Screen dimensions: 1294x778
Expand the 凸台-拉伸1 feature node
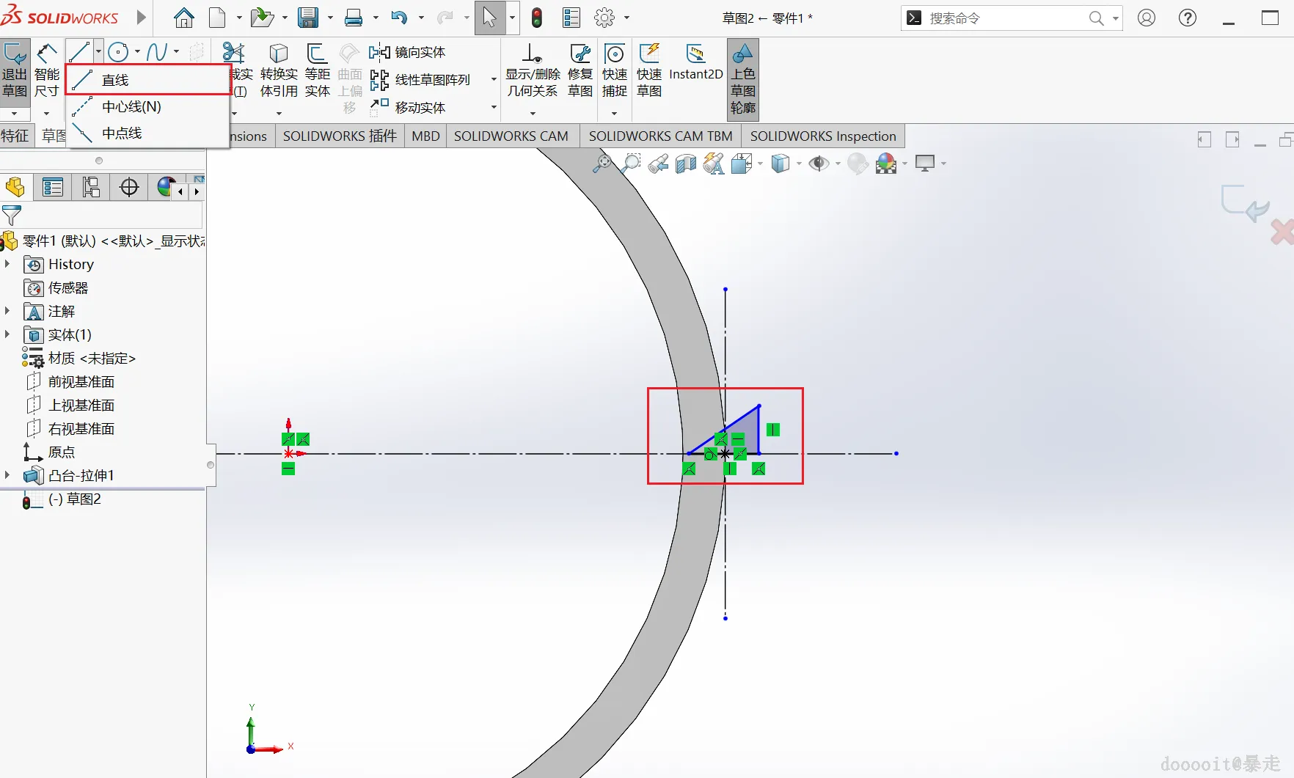7,475
